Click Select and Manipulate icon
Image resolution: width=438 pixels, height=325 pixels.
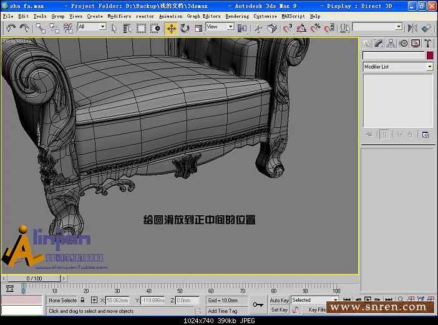258,28
